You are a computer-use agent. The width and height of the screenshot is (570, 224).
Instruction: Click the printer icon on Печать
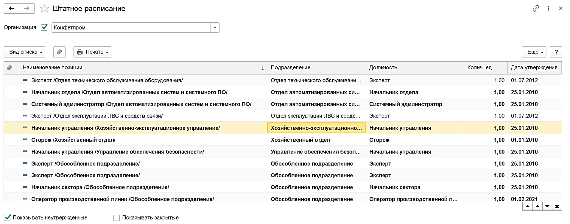(80, 52)
